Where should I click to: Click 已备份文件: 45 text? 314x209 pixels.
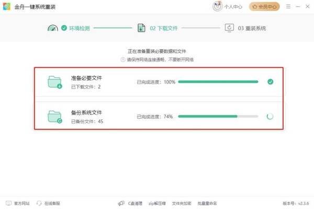coord(87,121)
